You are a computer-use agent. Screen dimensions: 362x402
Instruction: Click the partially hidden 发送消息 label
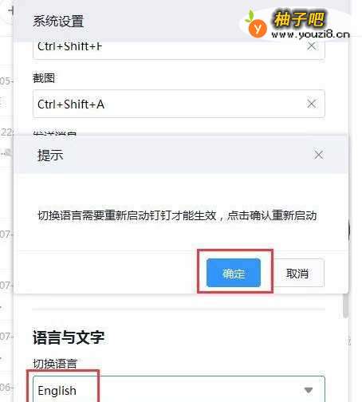[55, 133]
